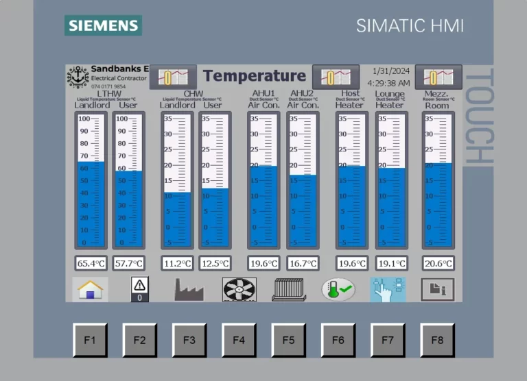Click the AHU2 heading label
527x381 pixels.
coord(302,93)
